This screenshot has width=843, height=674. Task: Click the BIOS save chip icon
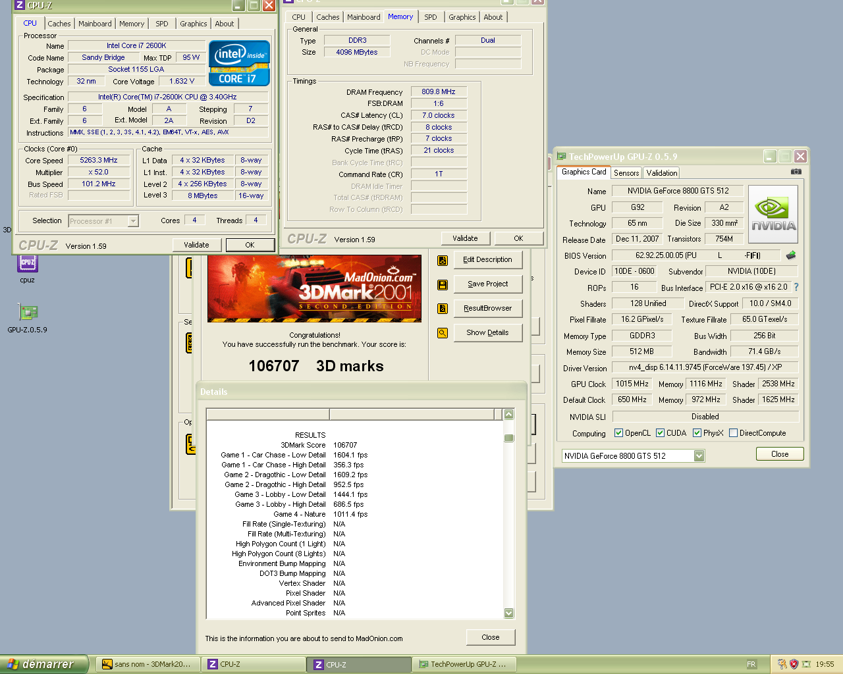pos(791,255)
